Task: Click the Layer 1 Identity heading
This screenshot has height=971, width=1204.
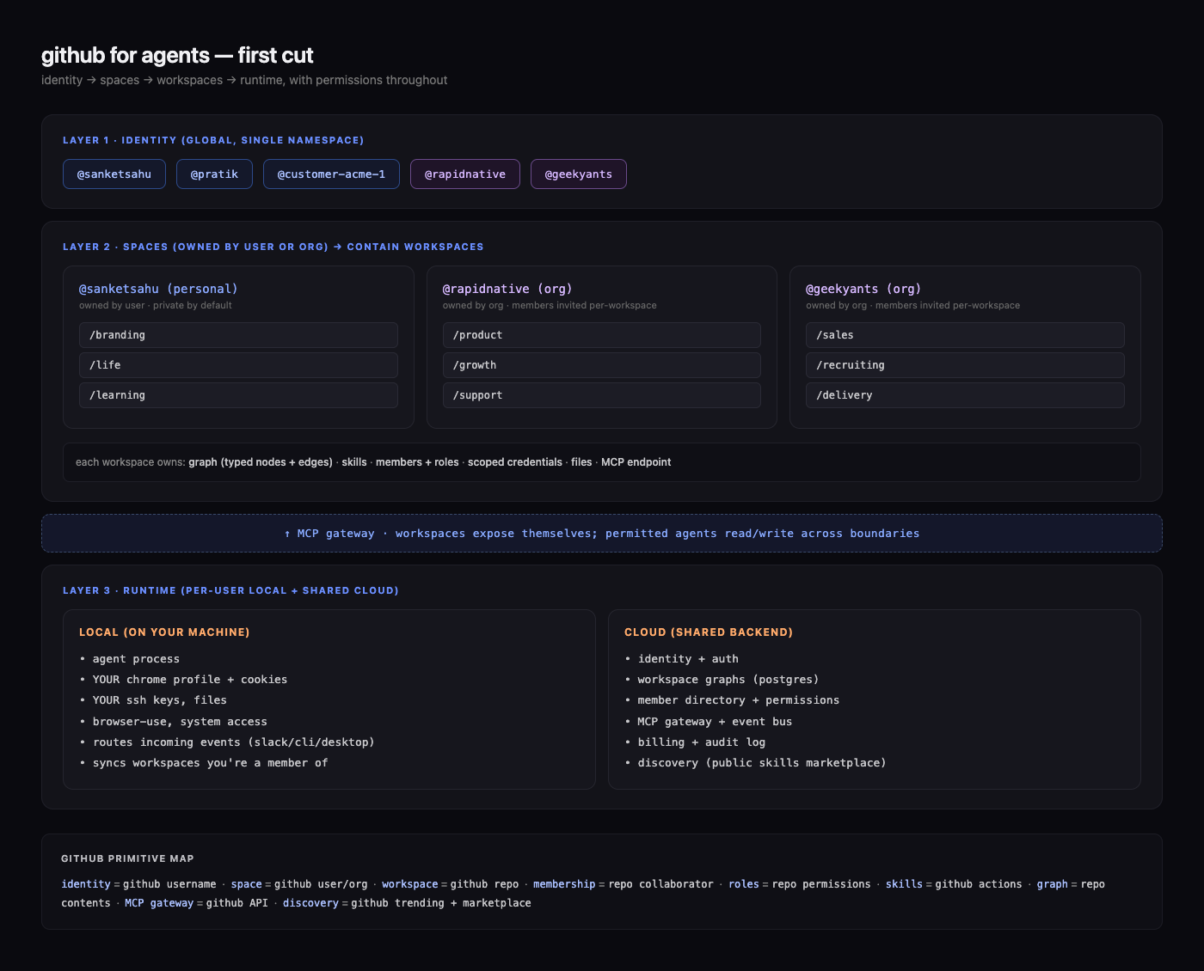Action: click(213, 140)
